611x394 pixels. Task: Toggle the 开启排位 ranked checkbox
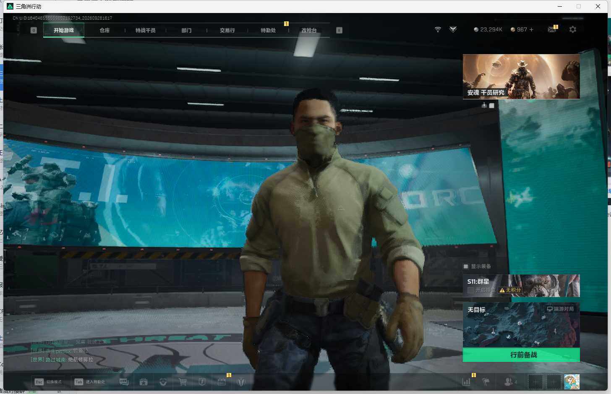click(x=470, y=290)
